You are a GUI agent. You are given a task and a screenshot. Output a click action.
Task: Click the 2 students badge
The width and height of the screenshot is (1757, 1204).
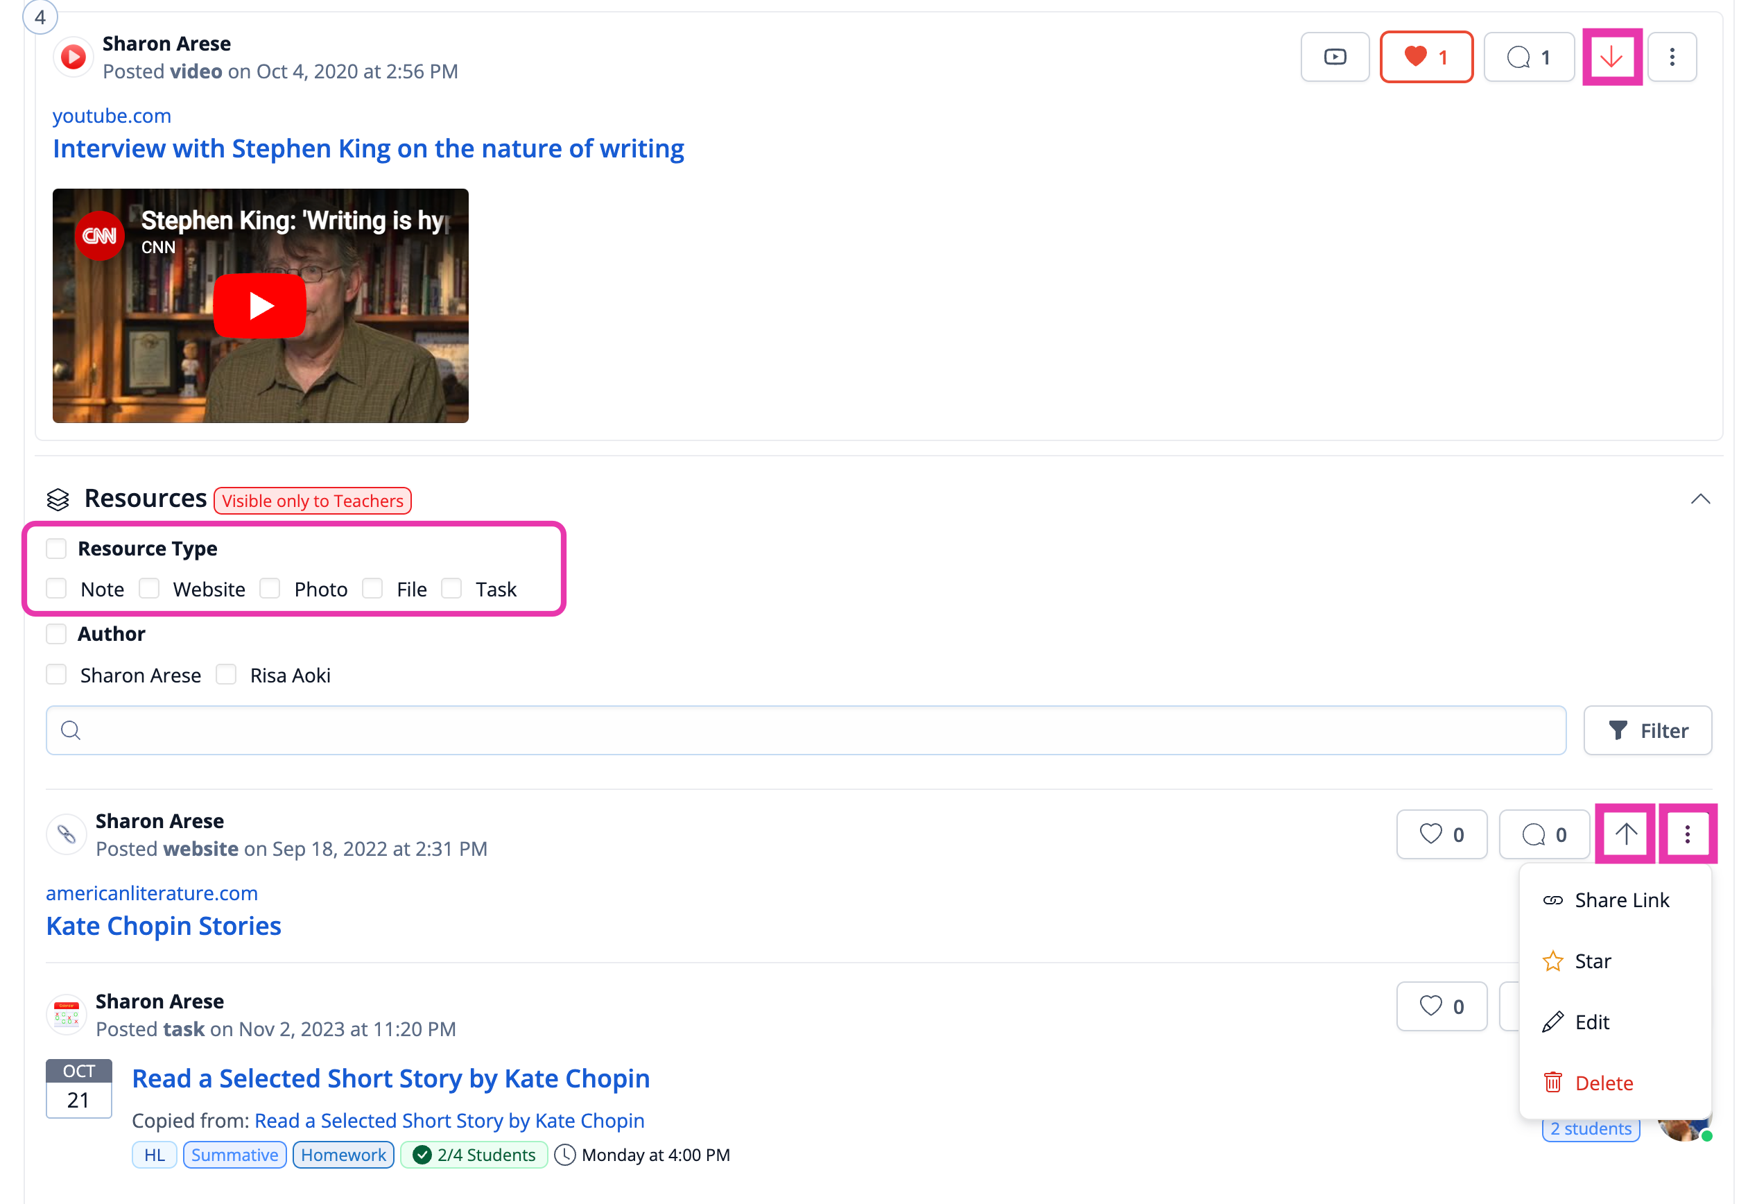point(1591,1129)
